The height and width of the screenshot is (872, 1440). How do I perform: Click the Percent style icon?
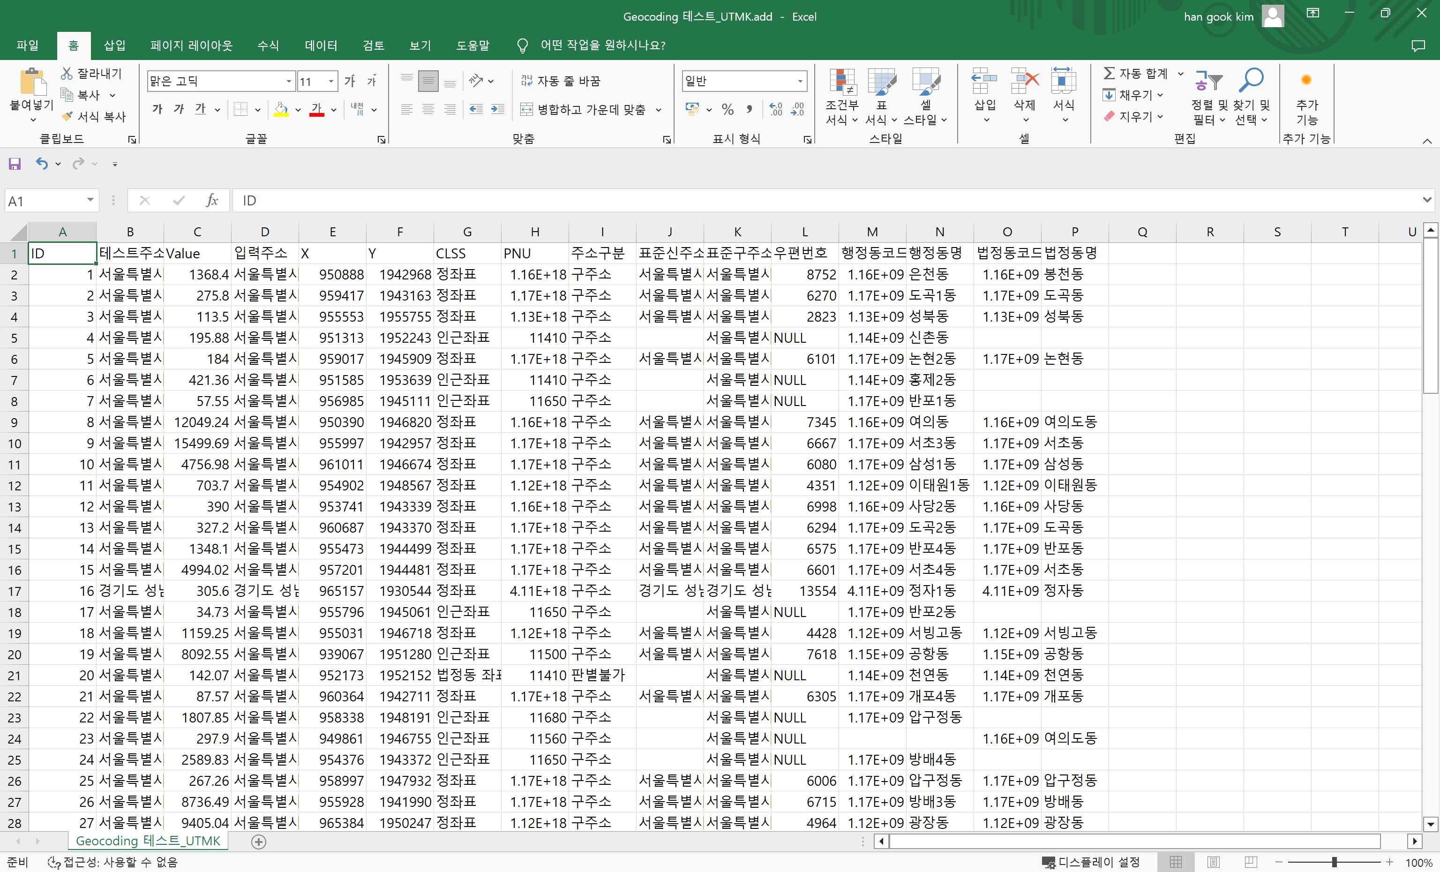point(727,109)
